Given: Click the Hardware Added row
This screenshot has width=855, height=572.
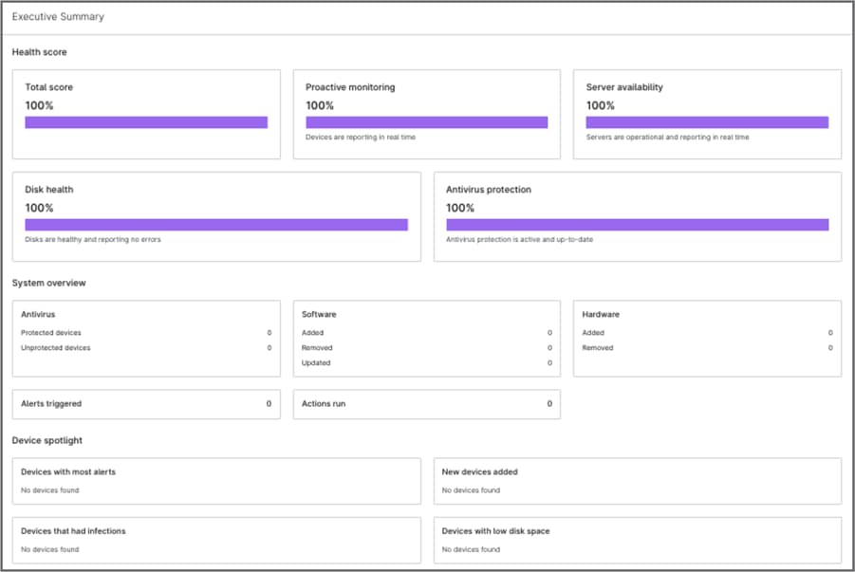Looking at the screenshot, I should point(707,333).
